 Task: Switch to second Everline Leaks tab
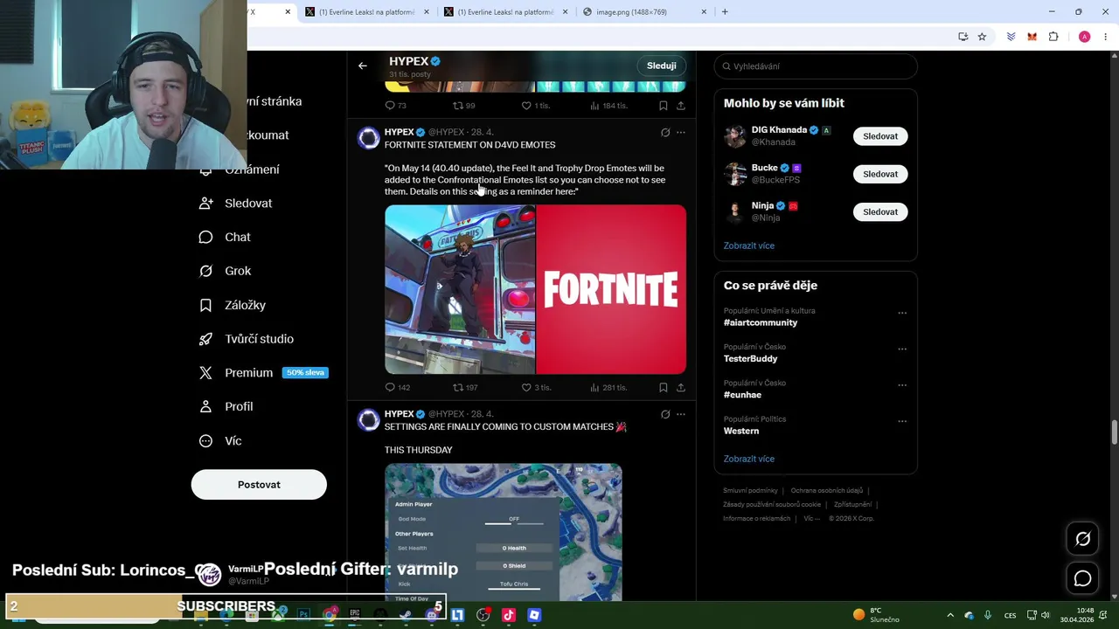505,12
